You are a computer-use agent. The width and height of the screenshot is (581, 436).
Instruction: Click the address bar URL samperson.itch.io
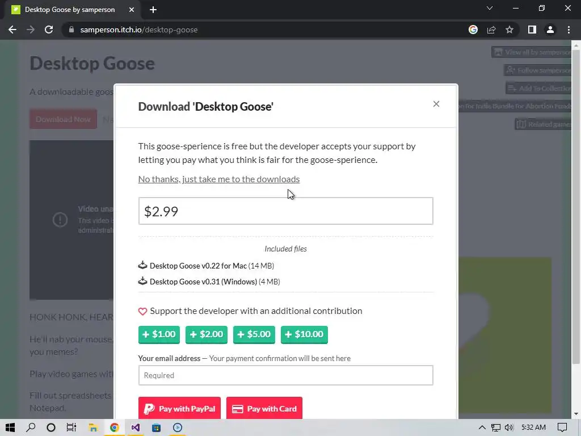[139, 30]
